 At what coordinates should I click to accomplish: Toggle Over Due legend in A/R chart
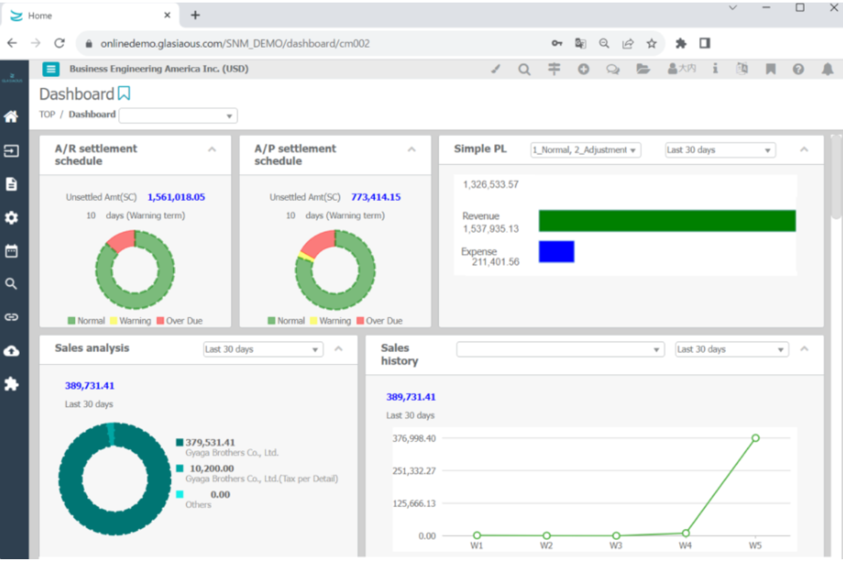(179, 321)
